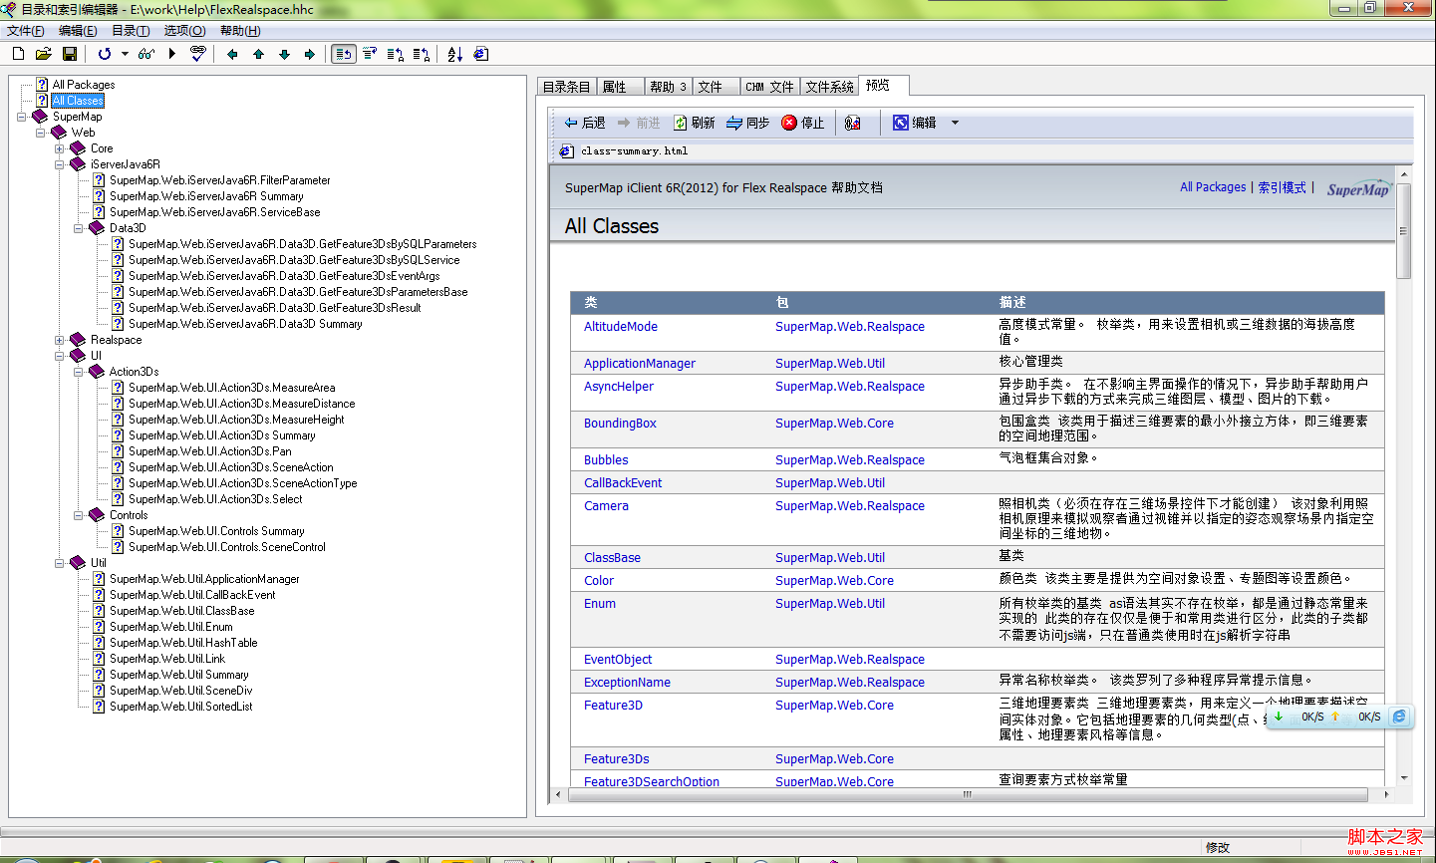Open the 目录(T) menu

pyautogui.click(x=131, y=31)
